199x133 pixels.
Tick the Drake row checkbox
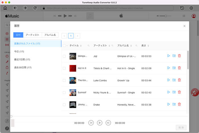click(x=64, y=105)
